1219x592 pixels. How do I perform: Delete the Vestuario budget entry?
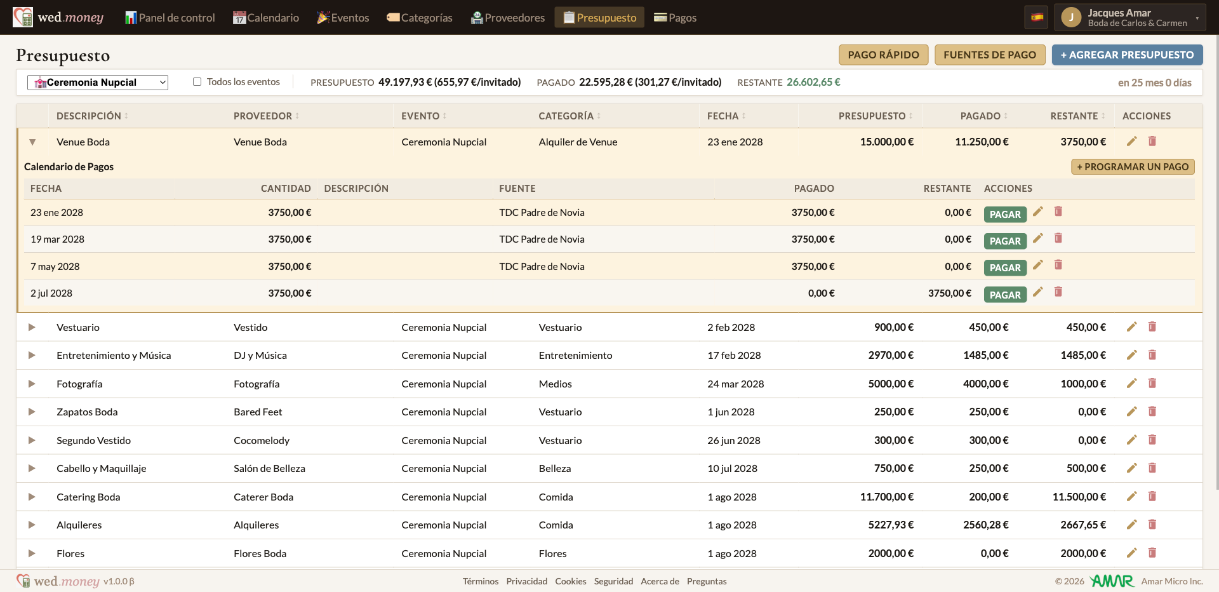click(x=1152, y=326)
